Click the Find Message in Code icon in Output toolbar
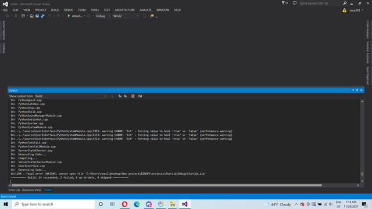The height and width of the screenshot is (209, 372). coord(113,96)
